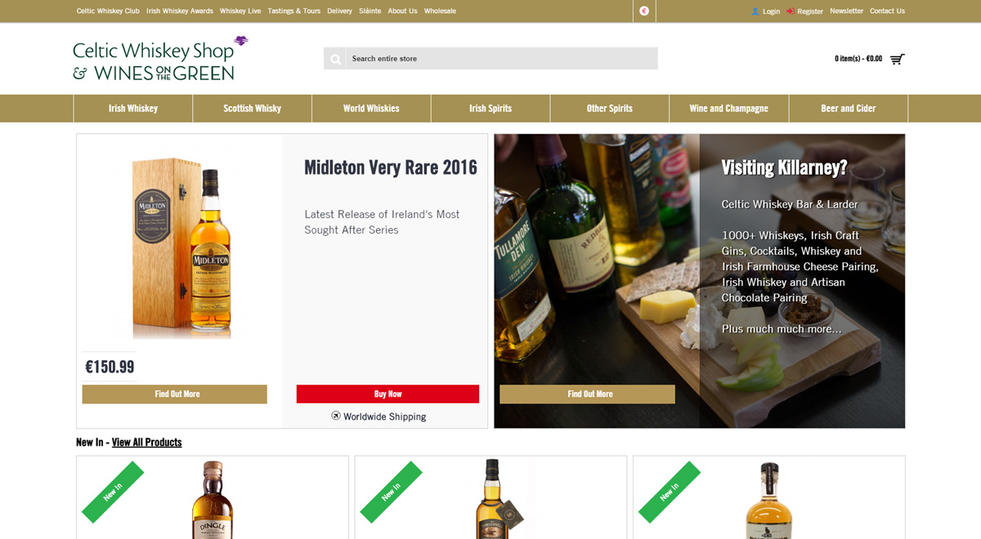
Task: Click the Login link
Action: coord(771,11)
